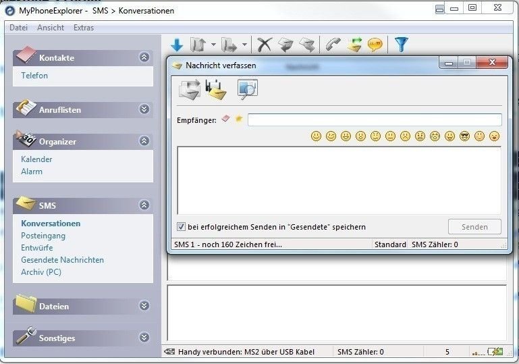Insert the angry smiley emoticon
The image size is (519, 364).
[420, 136]
